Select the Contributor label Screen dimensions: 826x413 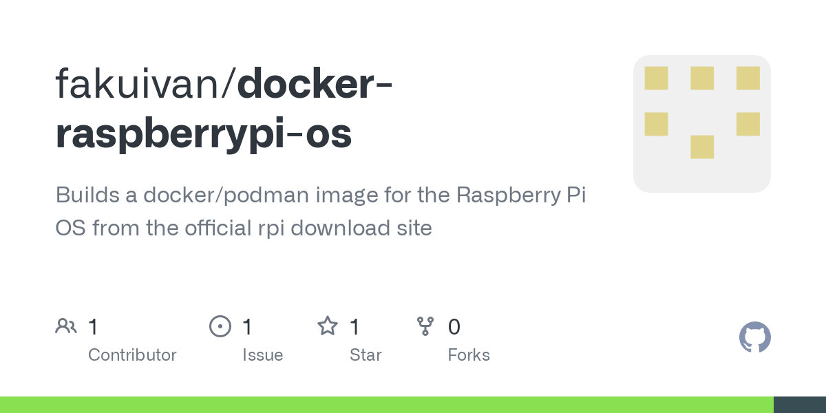(132, 355)
